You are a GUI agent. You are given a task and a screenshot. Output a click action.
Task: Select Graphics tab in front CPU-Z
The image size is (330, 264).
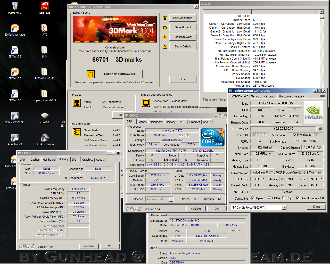coord(194,122)
